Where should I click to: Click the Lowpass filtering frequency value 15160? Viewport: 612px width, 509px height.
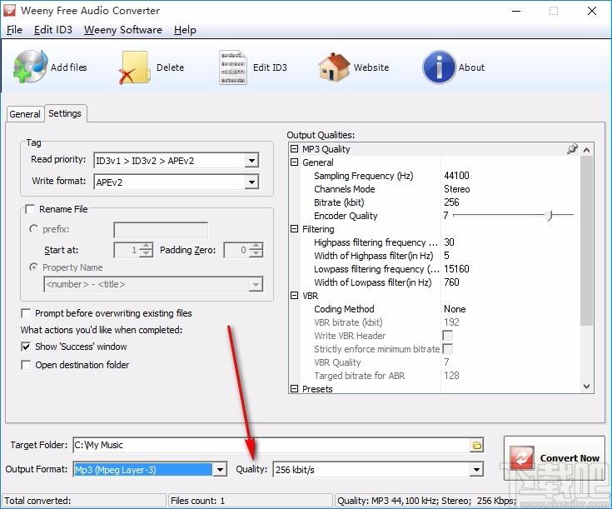point(456,269)
